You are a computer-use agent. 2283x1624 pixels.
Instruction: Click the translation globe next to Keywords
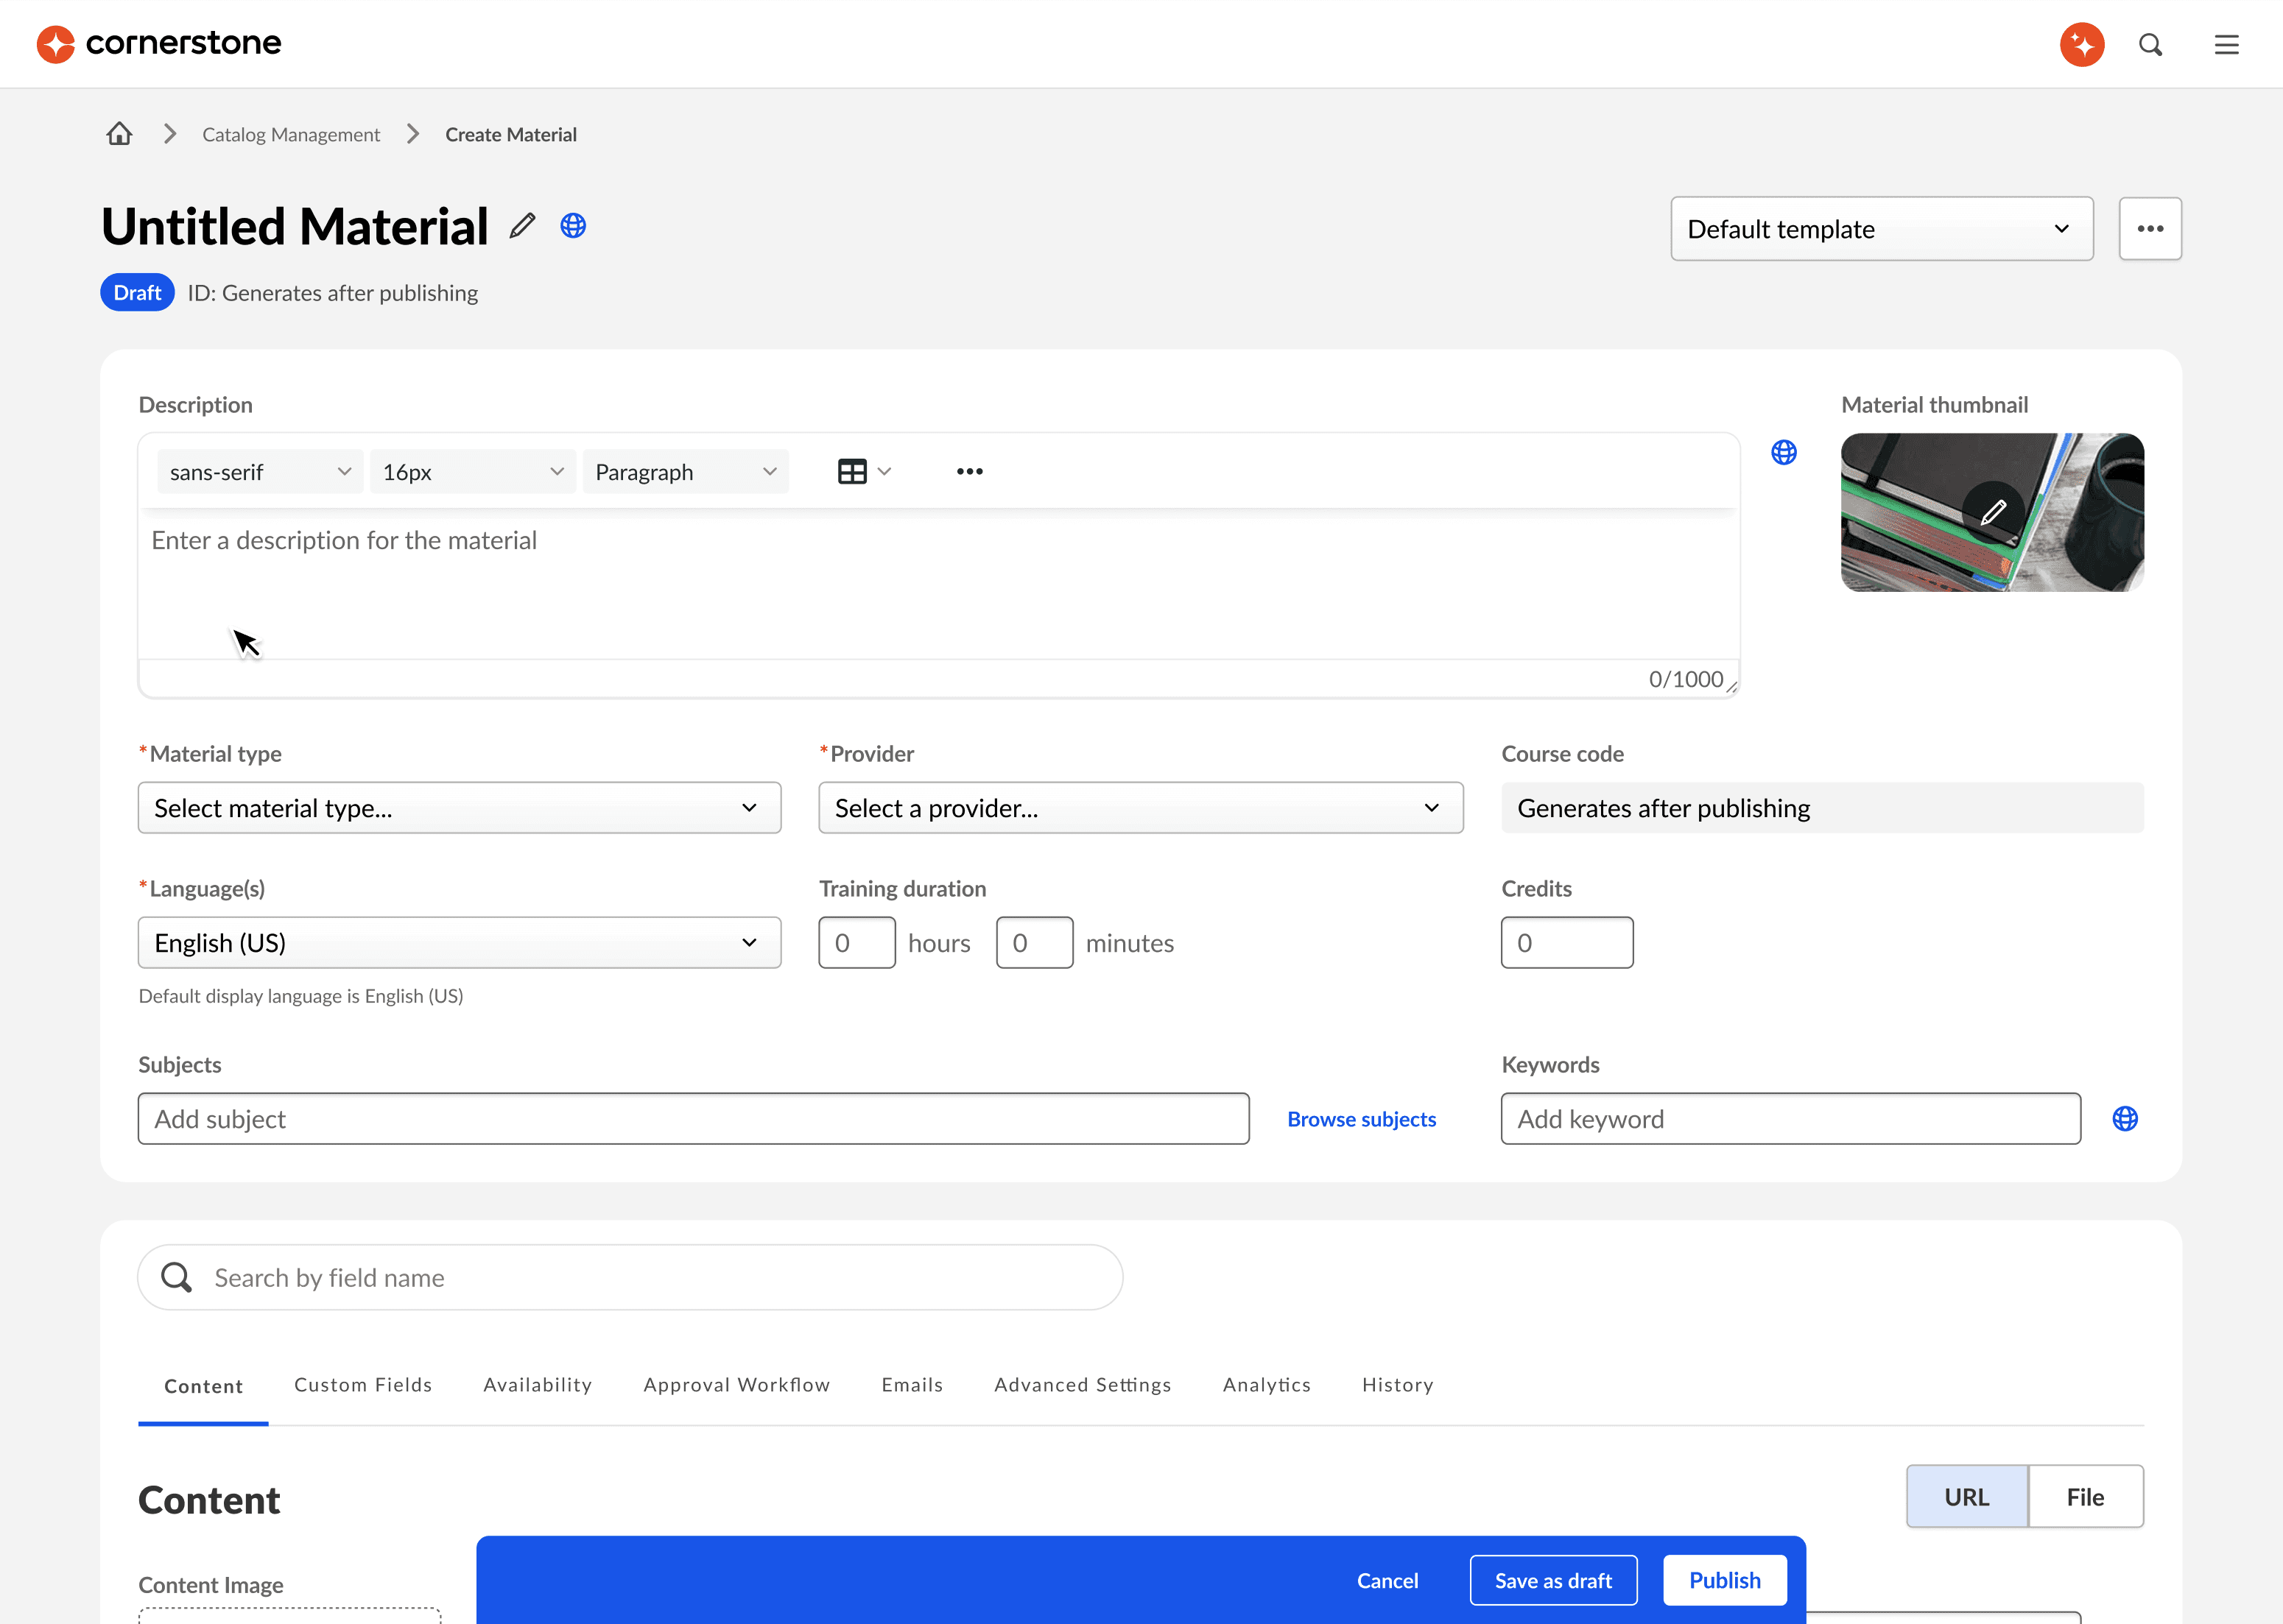pos(2125,1119)
